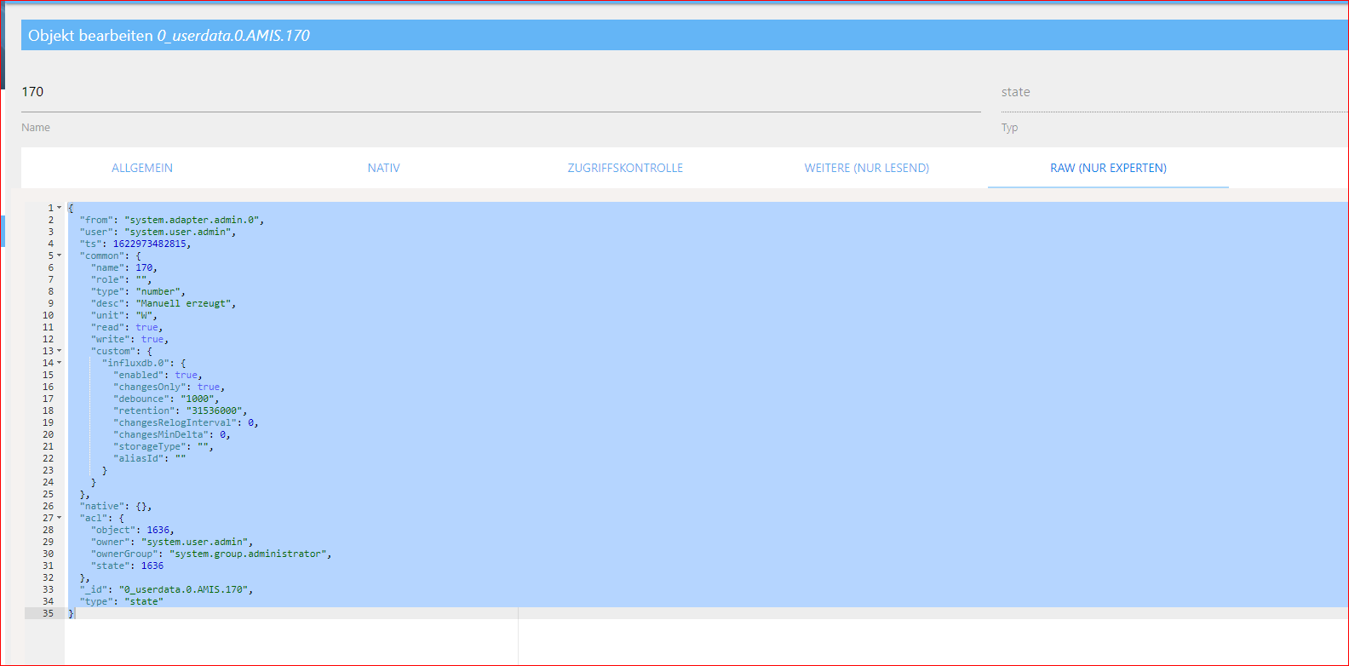Click the "native": {} line
The image size is (1349, 666).
[116, 506]
